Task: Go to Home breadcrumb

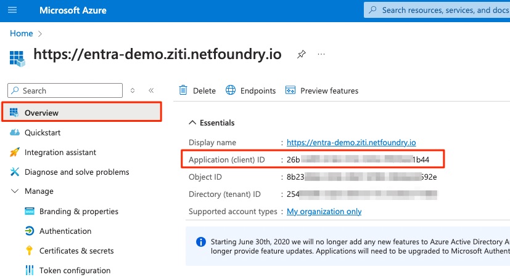Action: click(21, 33)
